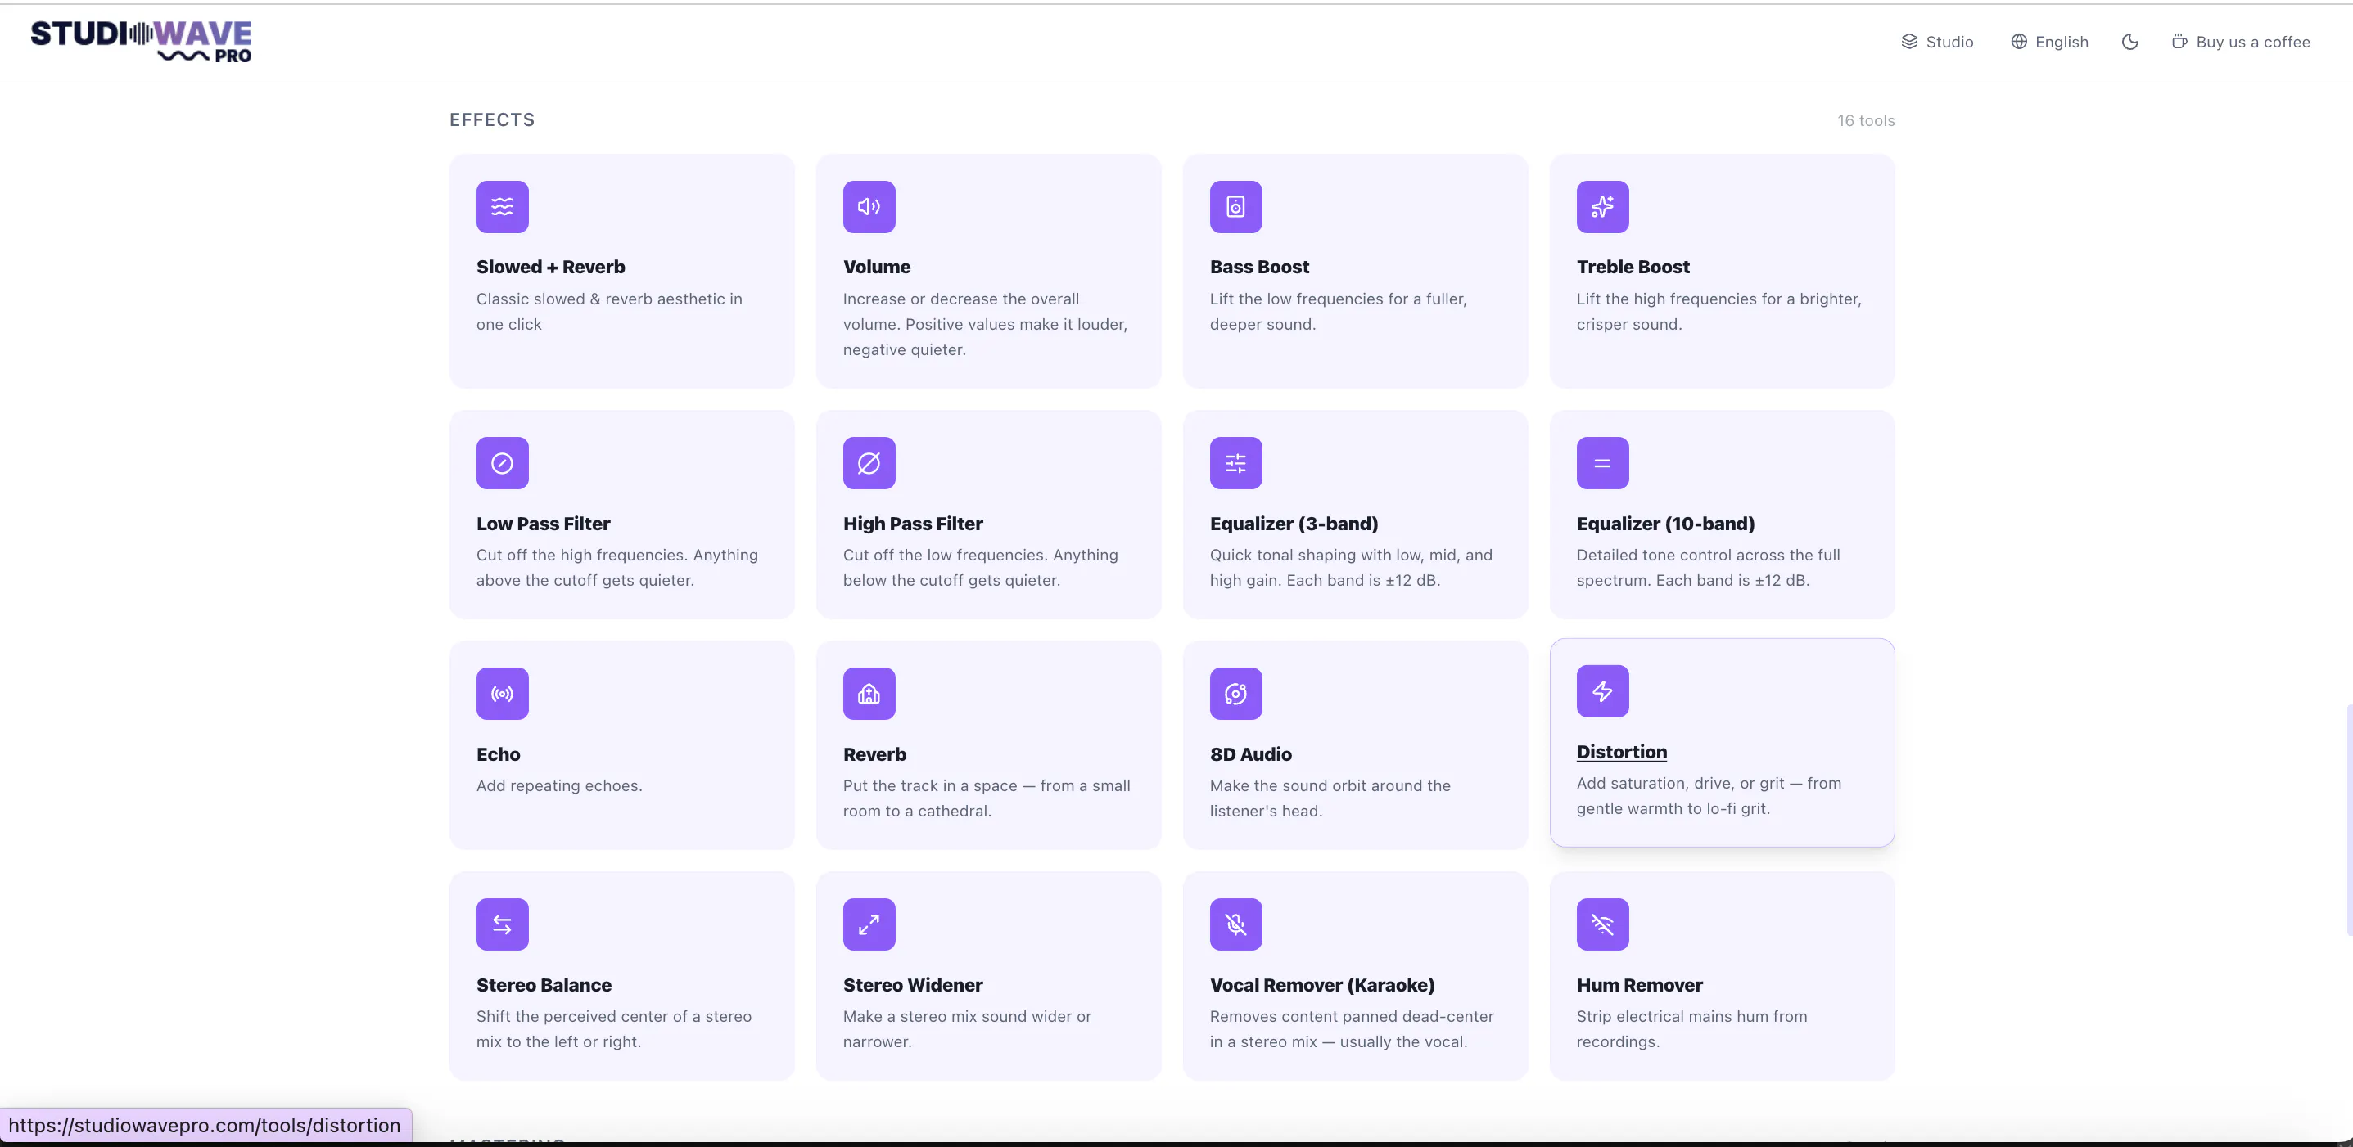Click the '16 tools' count label
Viewport: 2353px width, 1147px height.
point(1866,120)
